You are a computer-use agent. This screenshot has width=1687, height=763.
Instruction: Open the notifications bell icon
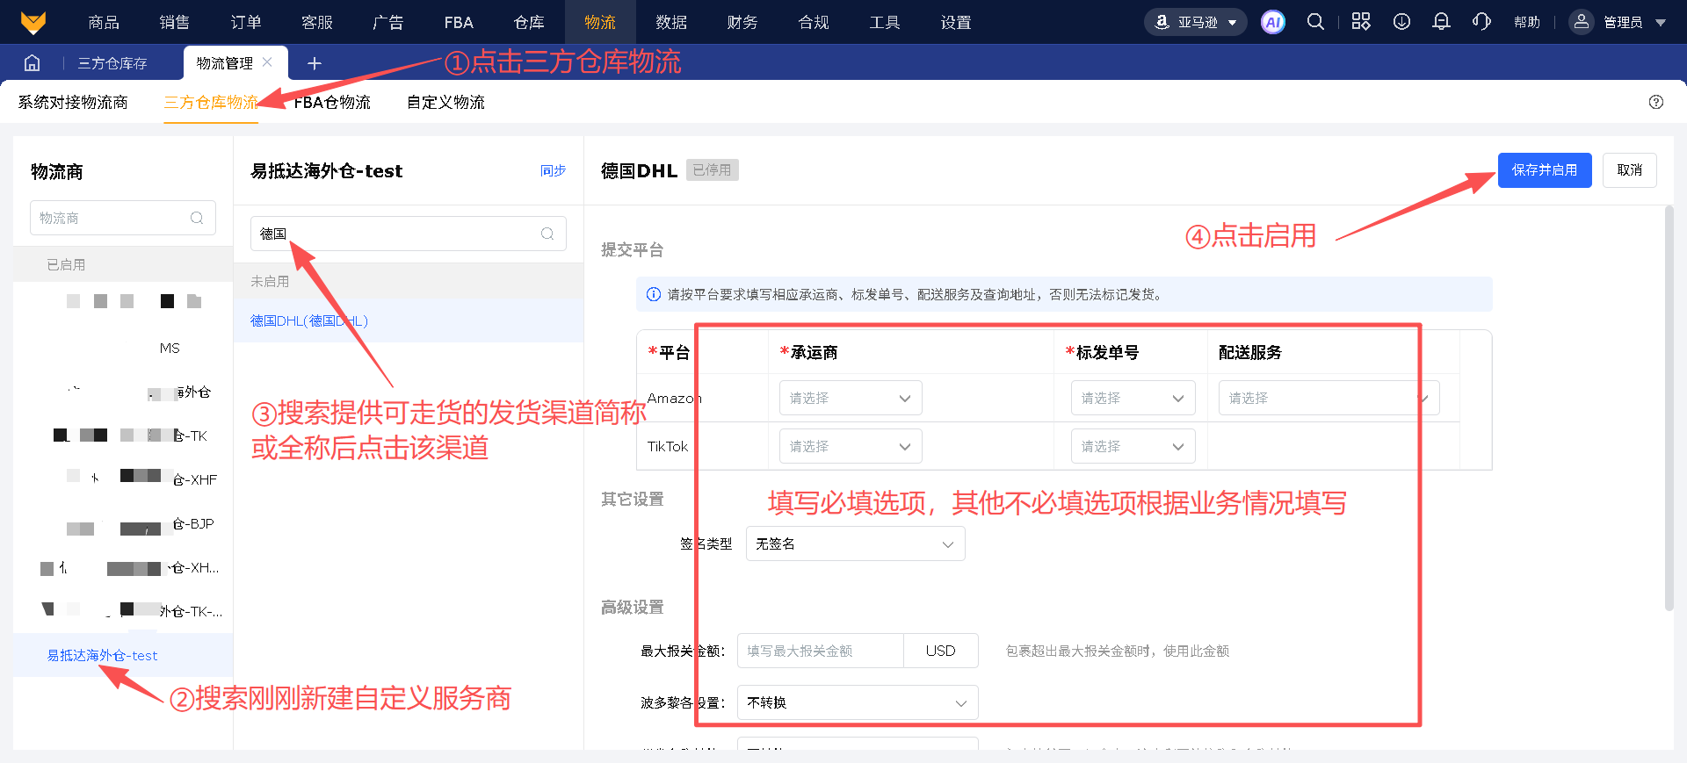1441,22
